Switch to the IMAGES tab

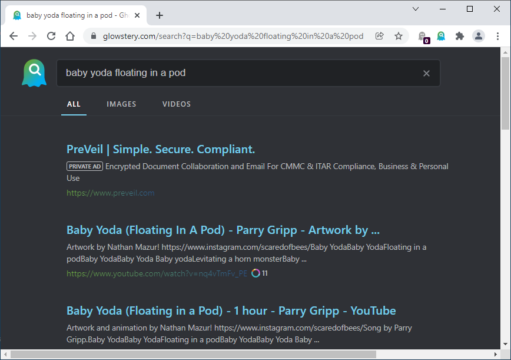[x=121, y=104]
